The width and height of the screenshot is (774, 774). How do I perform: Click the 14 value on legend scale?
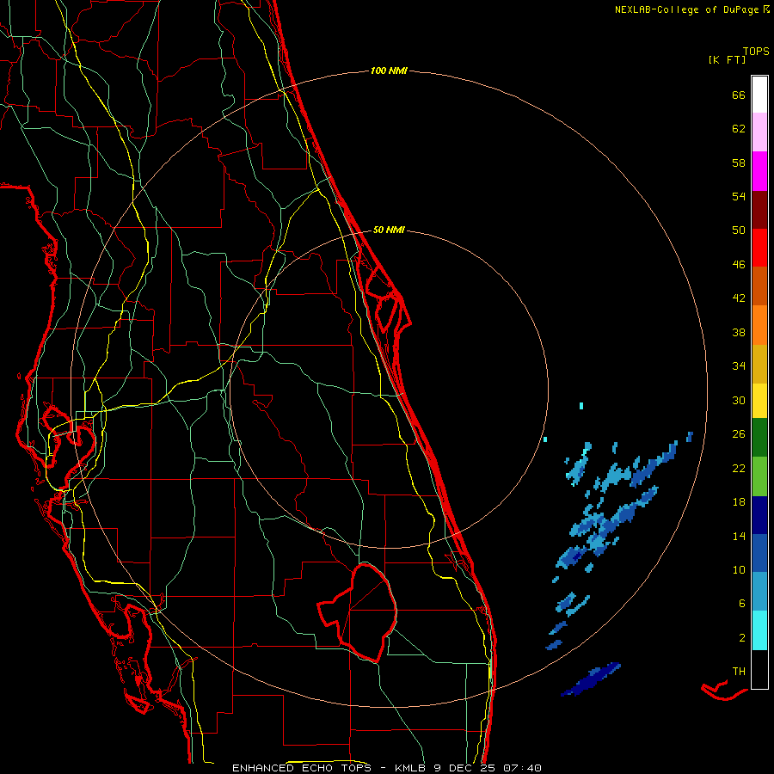[x=739, y=536]
